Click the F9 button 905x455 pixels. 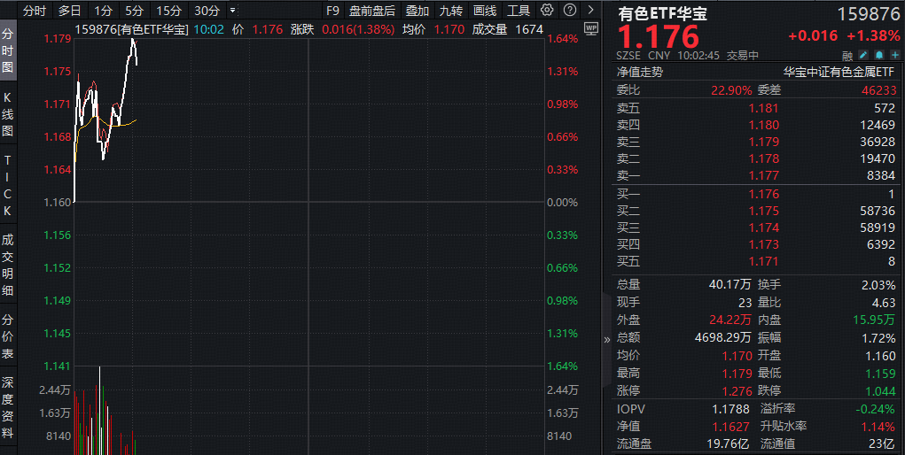click(x=332, y=11)
